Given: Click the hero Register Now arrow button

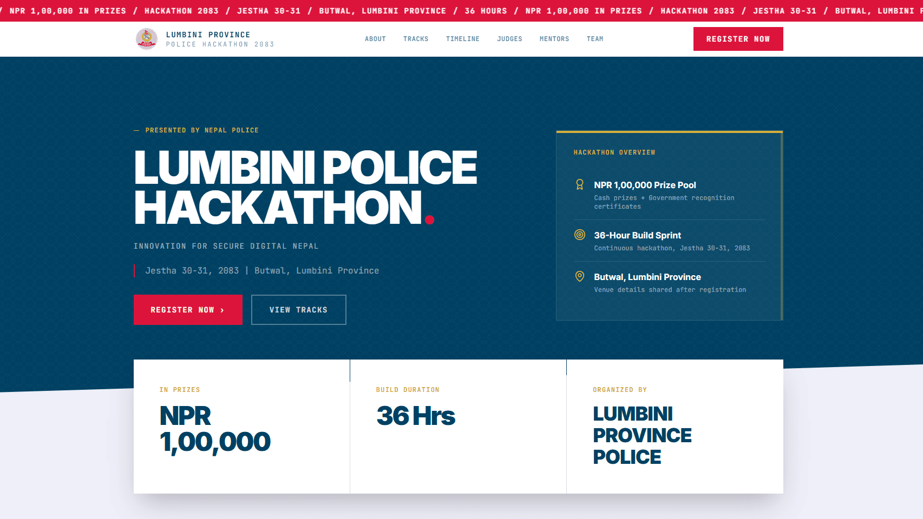Looking at the screenshot, I should [188, 310].
